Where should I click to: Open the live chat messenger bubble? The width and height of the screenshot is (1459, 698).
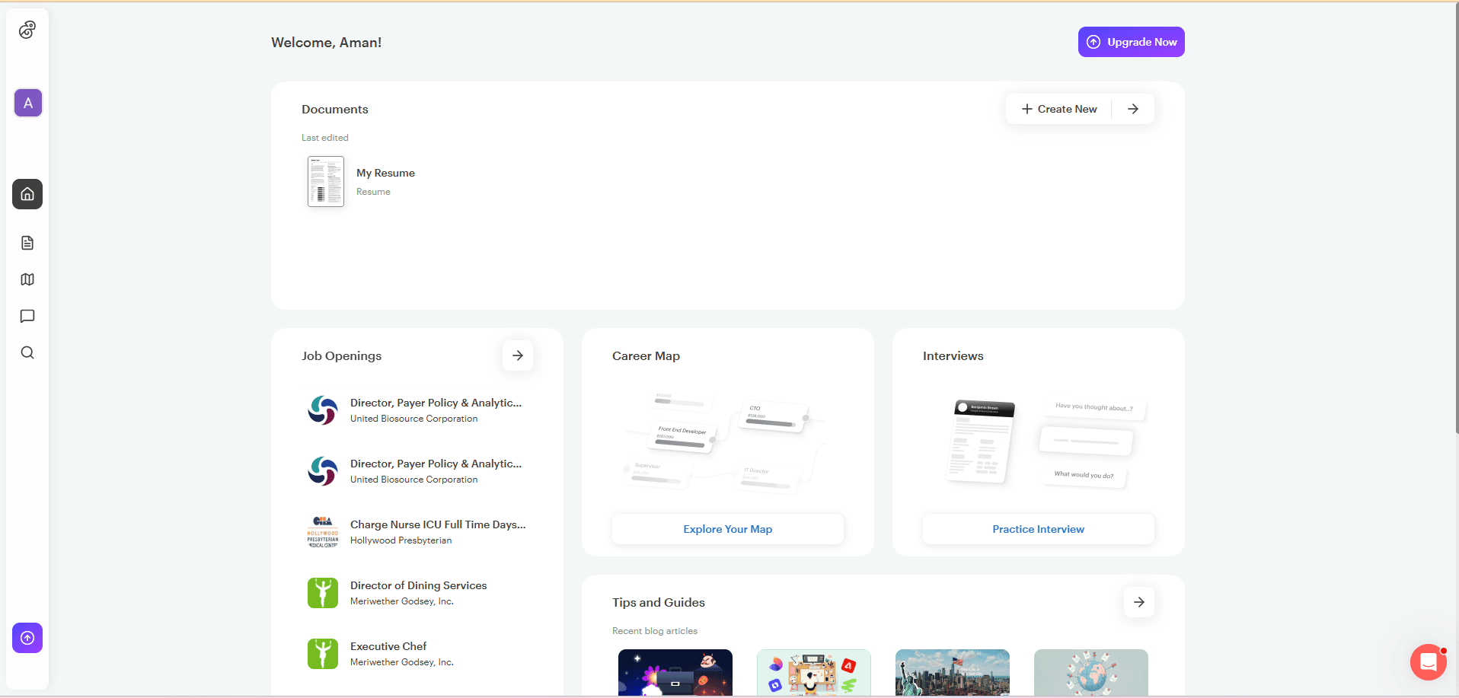click(x=1427, y=661)
